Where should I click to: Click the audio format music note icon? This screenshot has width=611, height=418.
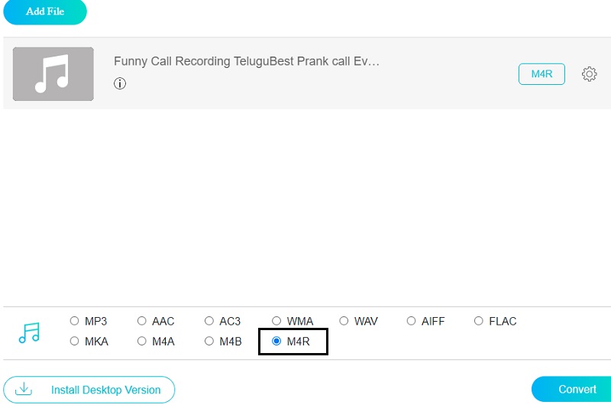(x=29, y=332)
